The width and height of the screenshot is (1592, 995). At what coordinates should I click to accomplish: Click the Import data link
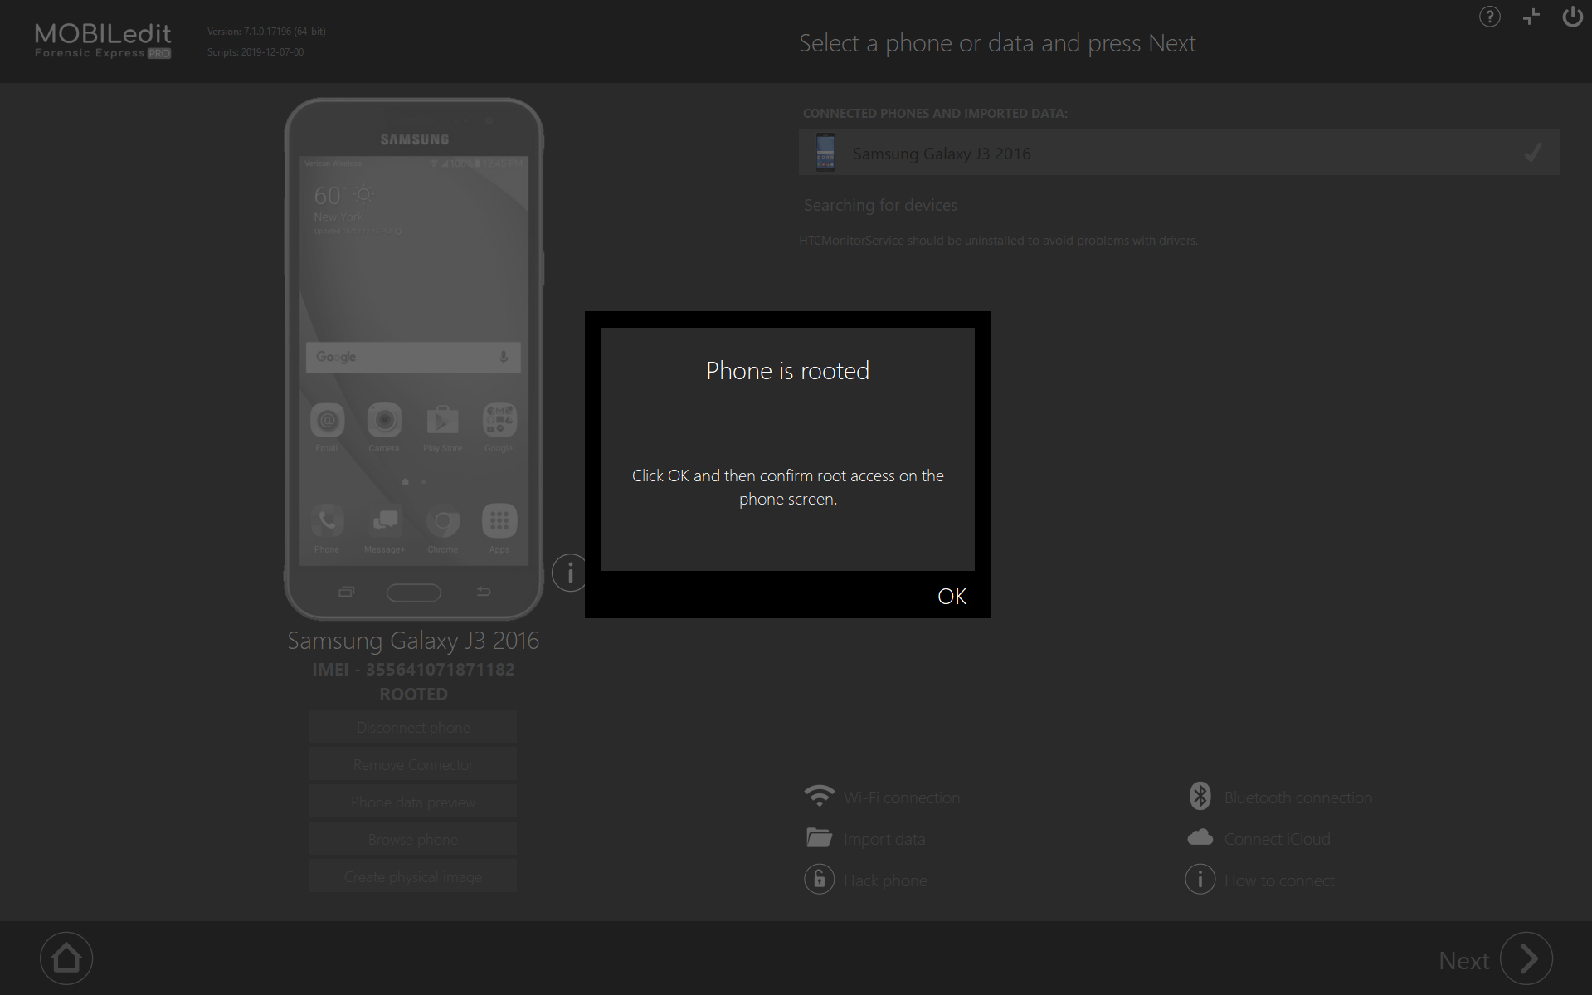[x=884, y=839]
